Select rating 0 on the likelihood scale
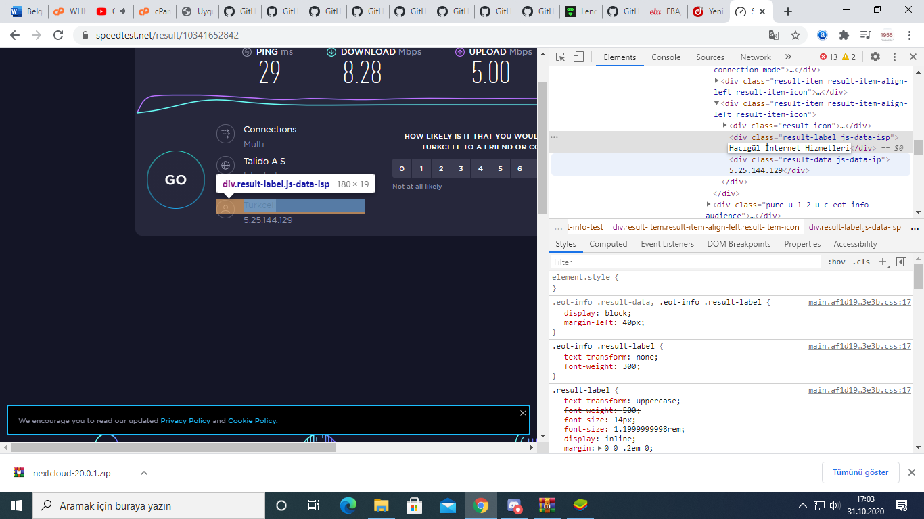 402,168
